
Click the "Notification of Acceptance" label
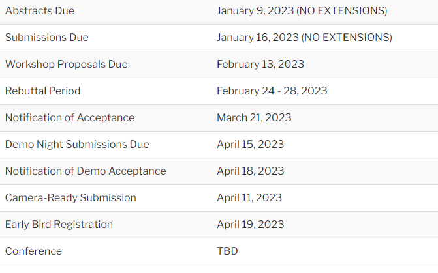point(70,118)
